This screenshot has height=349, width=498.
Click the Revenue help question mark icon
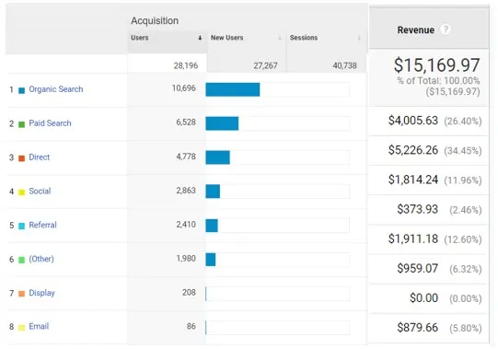446,29
